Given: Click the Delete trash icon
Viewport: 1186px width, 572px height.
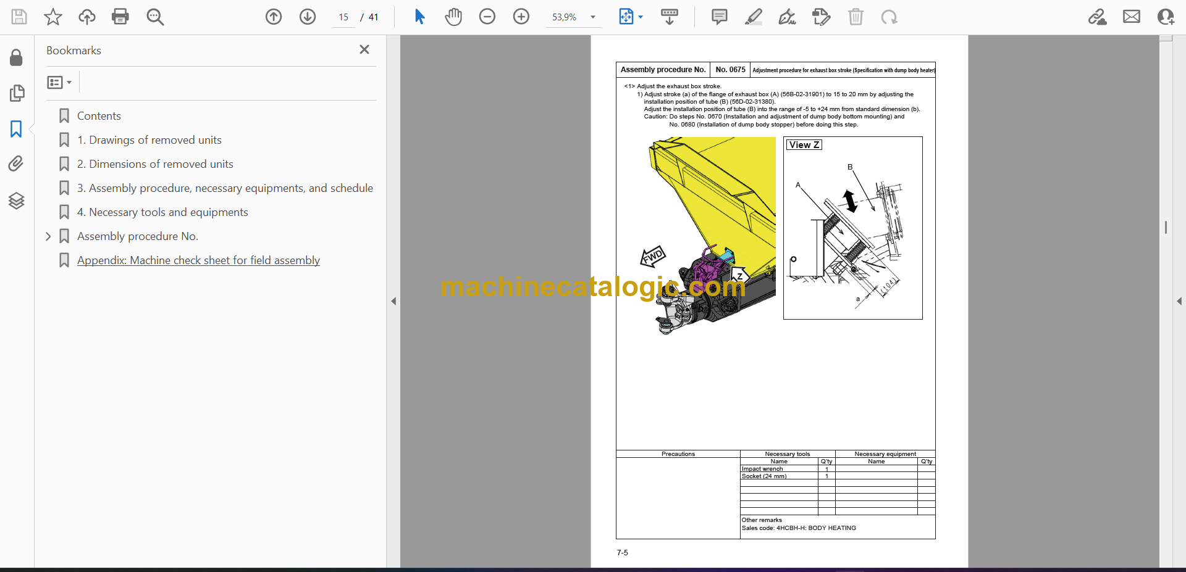Looking at the screenshot, I should tap(856, 17).
